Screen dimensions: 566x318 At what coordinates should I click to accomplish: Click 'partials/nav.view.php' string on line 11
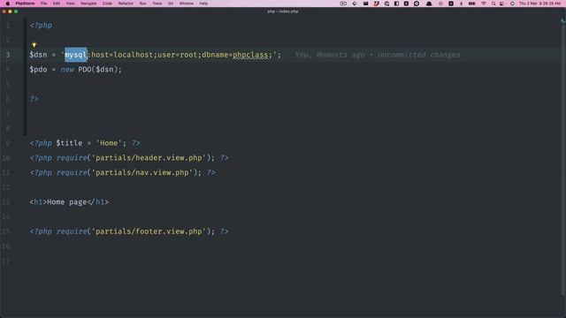[141, 173]
